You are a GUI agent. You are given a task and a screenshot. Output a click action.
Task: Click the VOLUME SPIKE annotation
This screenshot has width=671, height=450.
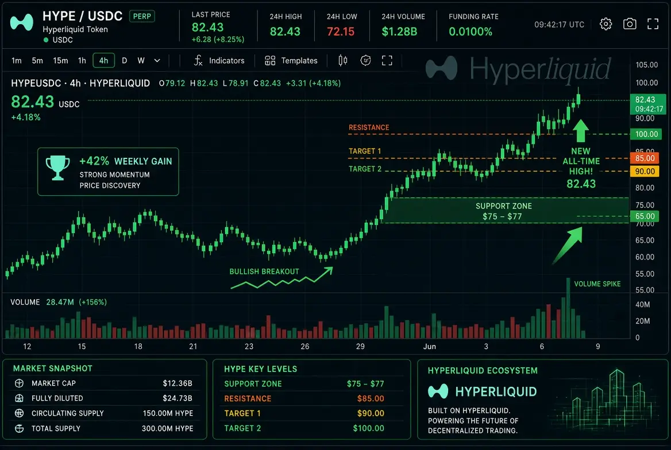click(597, 284)
